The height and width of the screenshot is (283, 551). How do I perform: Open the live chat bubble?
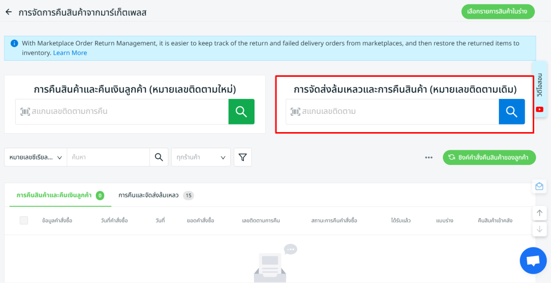click(x=533, y=261)
